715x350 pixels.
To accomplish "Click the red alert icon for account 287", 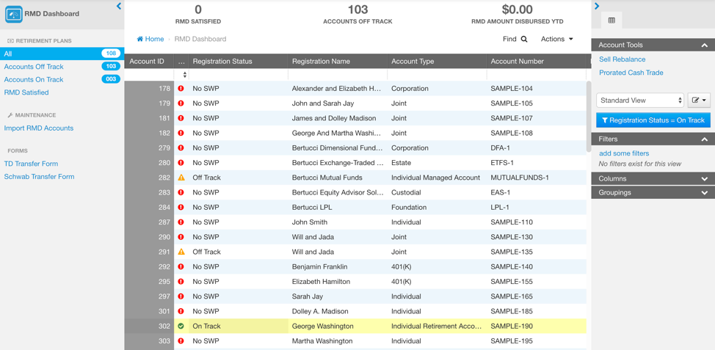I will coord(181,222).
